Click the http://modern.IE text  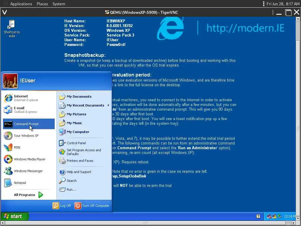pos(245,28)
